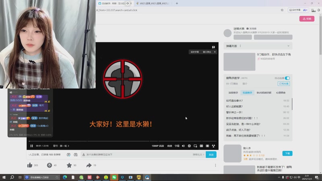This screenshot has width=322, height=181.
Task: Play episode 好人这都能赢?
Action: [258, 106]
